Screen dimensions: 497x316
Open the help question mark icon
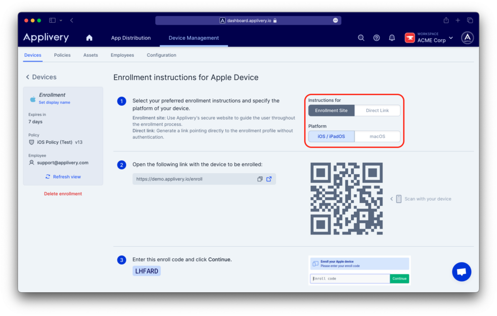coord(377,38)
